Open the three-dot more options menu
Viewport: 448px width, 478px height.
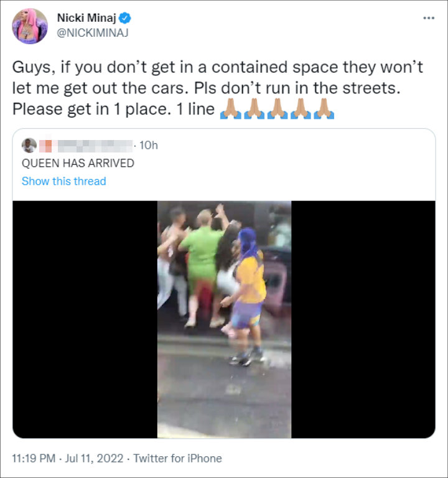coord(429,18)
